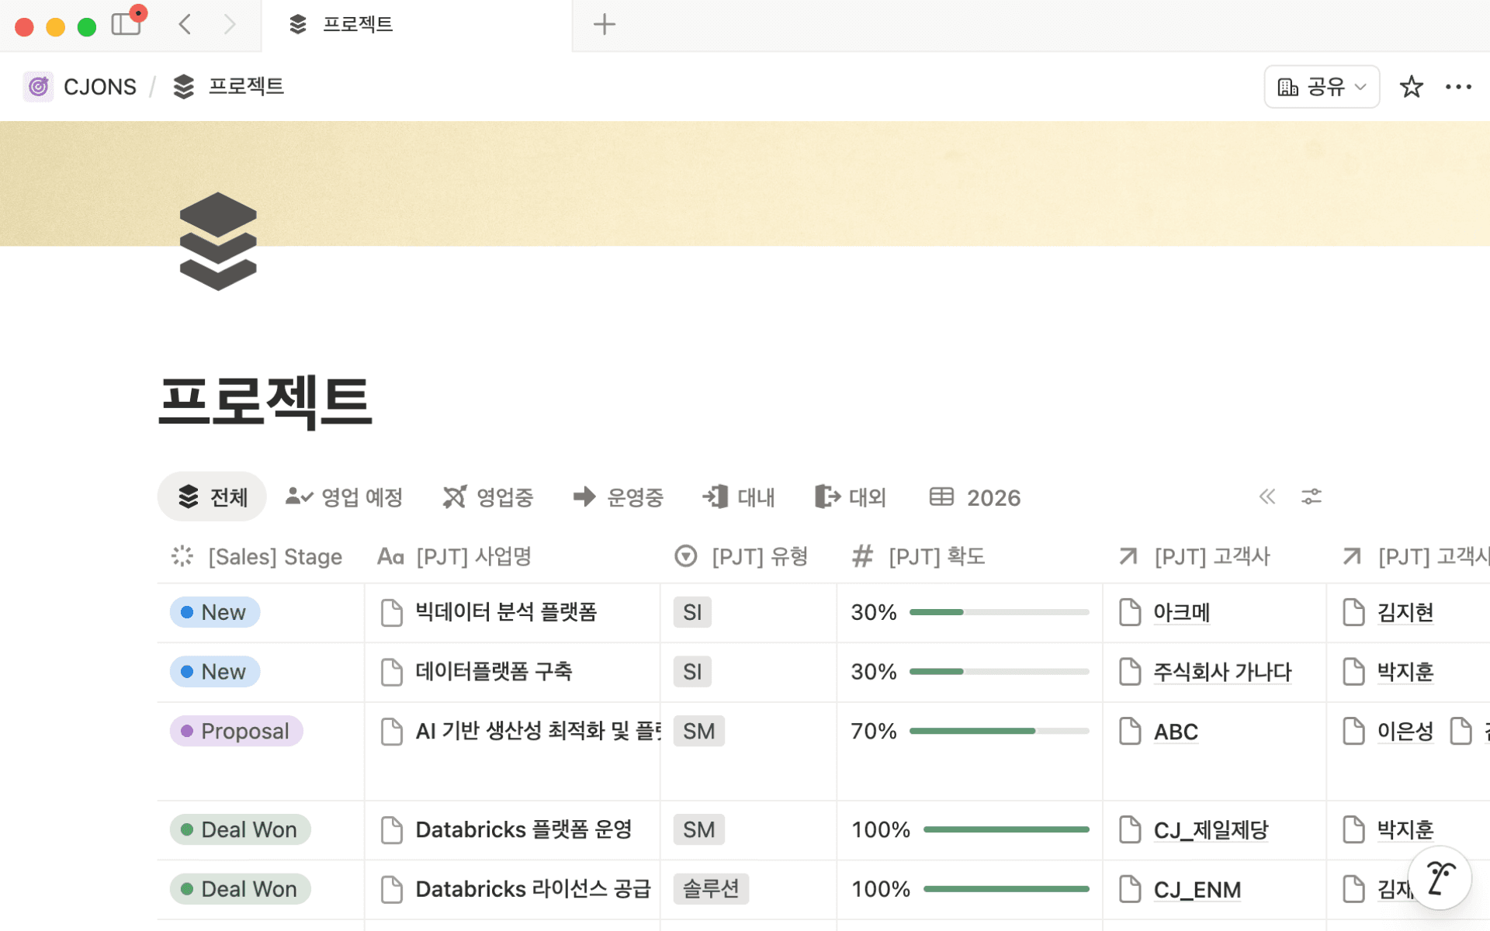The width and height of the screenshot is (1490, 931).
Task: Collapse the view tabs with the double chevron
Action: (x=1266, y=497)
